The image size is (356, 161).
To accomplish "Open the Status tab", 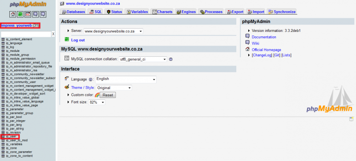I will pyautogui.click(x=114, y=12).
